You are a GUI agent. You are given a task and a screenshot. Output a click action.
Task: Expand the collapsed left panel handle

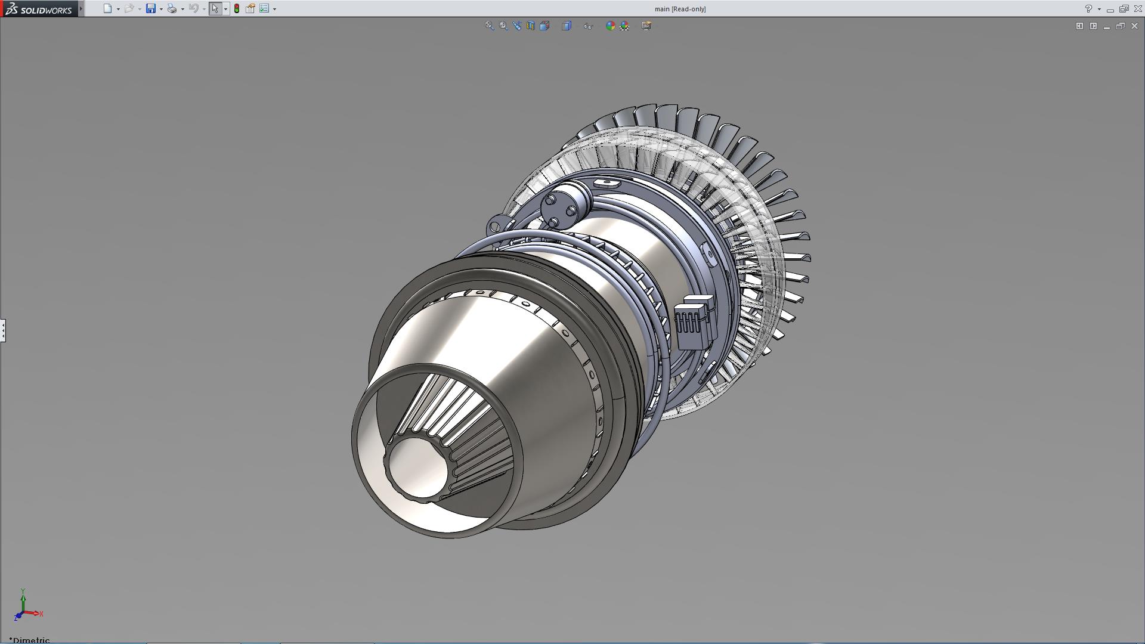coord(3,330)
